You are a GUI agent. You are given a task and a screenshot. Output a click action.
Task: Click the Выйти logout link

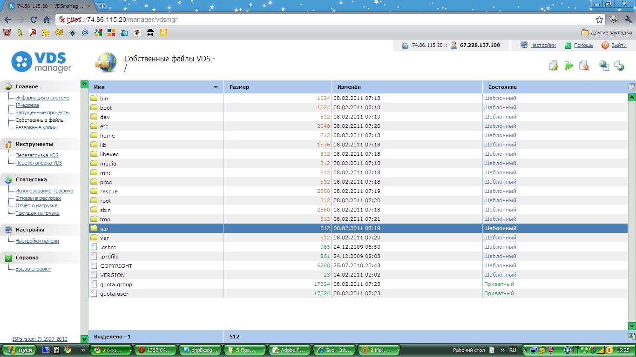coord(619,46)
